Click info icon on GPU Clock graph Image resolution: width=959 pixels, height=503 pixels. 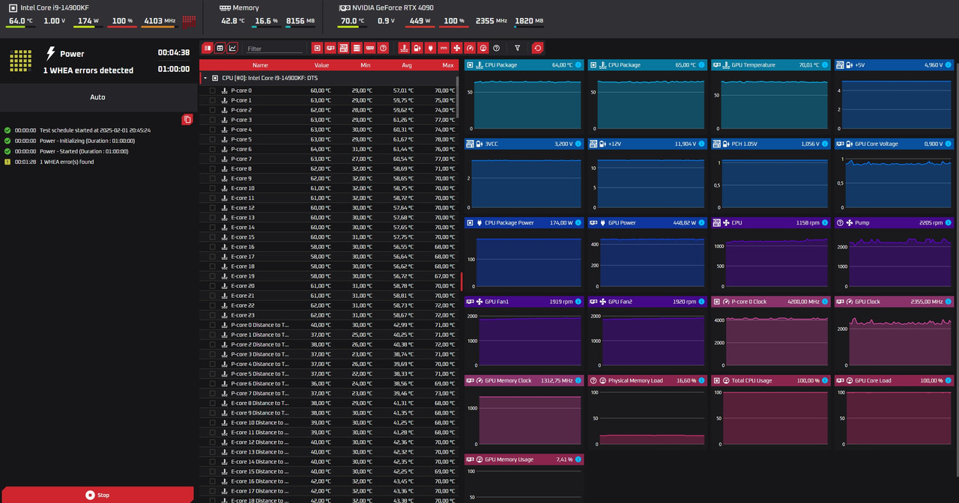click(x=948, y=302)
